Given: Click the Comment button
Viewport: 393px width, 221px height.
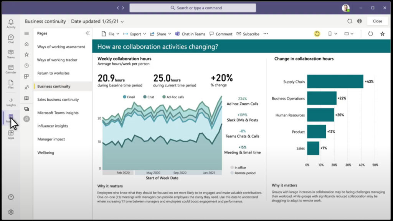Looking at the screenshot, I should tap(221, 34).
